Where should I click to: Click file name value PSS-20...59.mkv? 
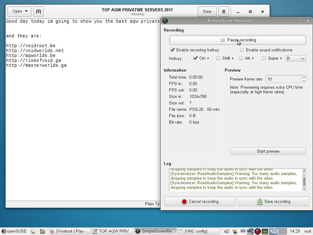[204, 109]
